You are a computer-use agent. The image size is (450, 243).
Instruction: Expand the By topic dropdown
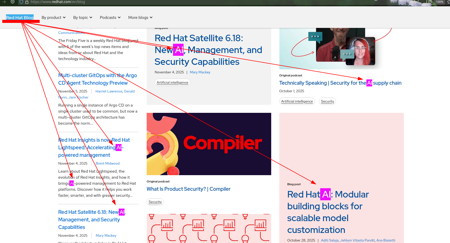coord(83,18)
